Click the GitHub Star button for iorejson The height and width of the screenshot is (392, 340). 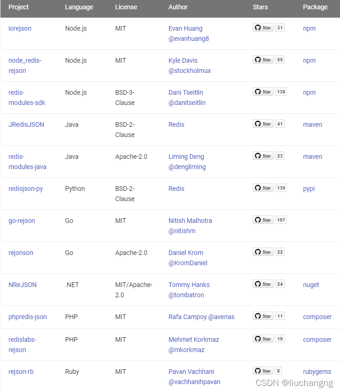pos(263,27)
